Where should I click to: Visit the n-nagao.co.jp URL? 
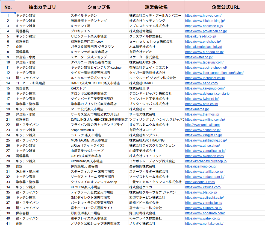tap(204, 52)
